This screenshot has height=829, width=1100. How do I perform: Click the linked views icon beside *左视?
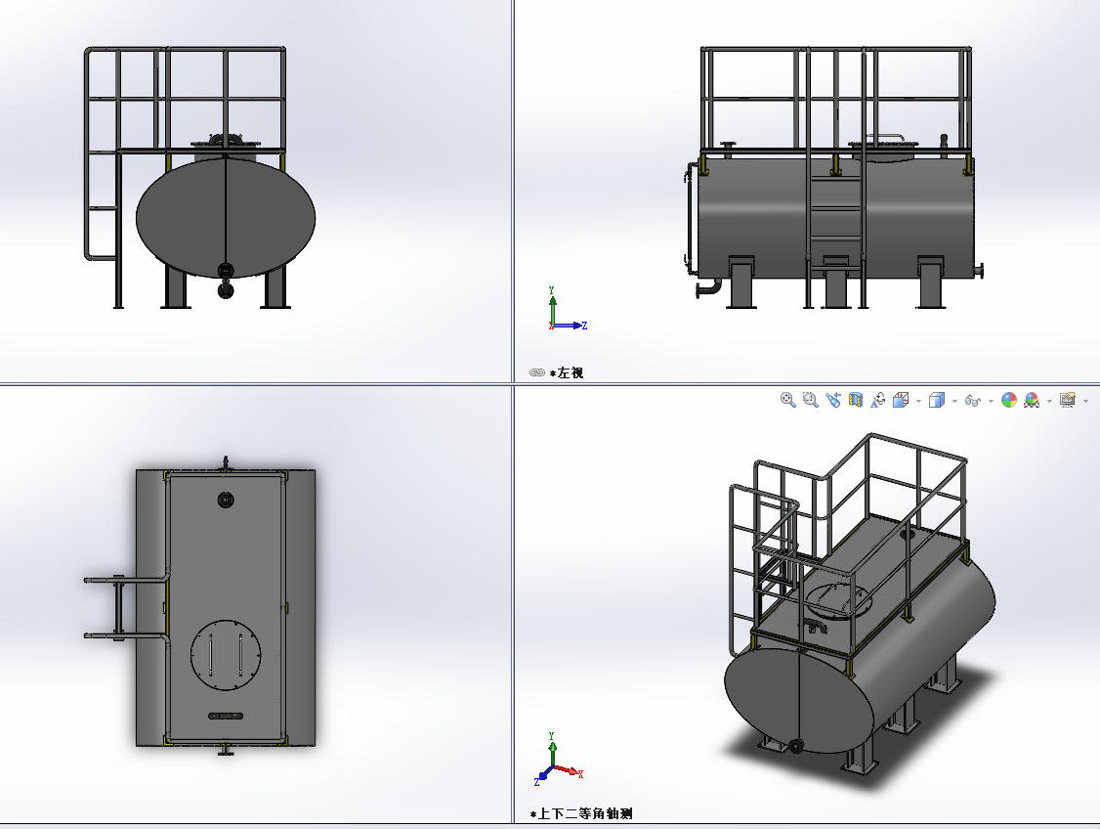click(x=537, y=372)
